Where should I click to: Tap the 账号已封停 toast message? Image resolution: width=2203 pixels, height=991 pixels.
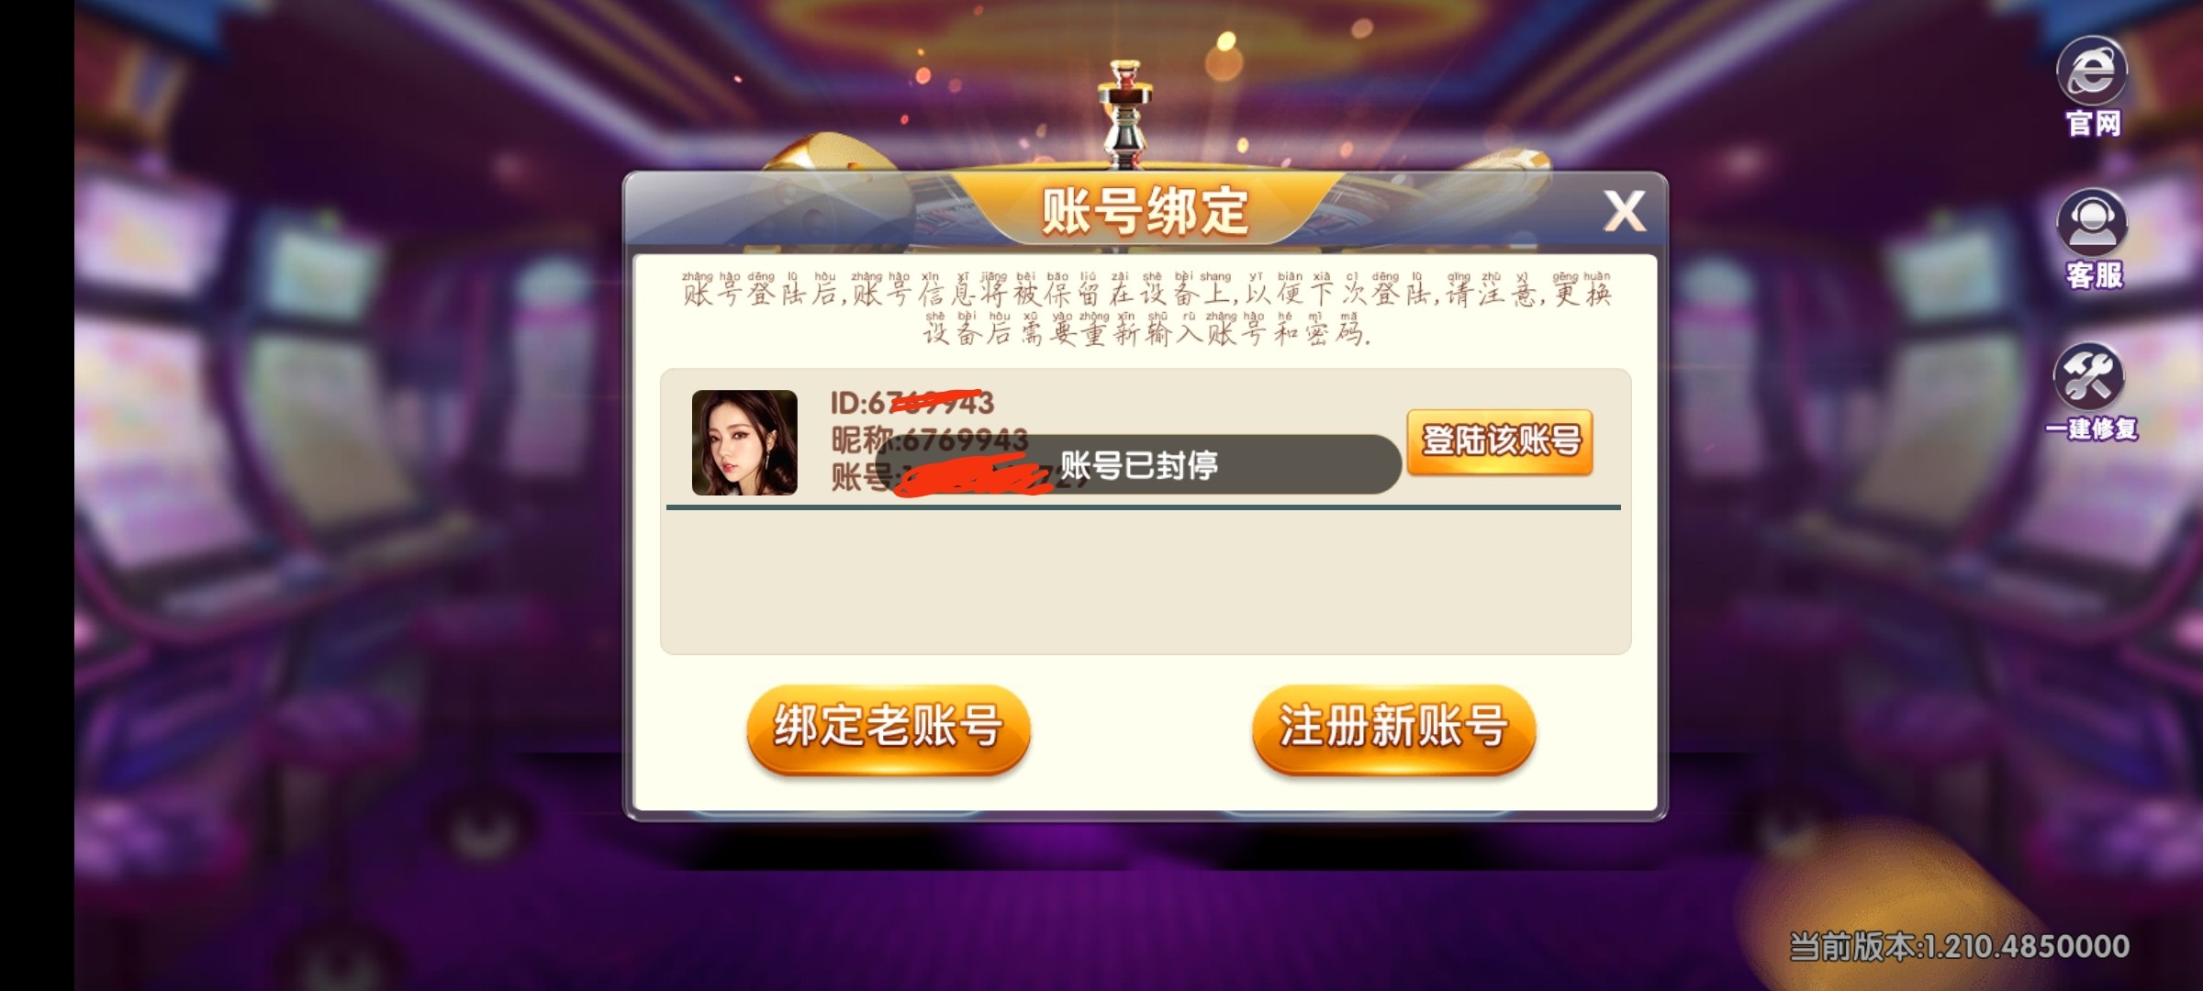[1138, 464]
